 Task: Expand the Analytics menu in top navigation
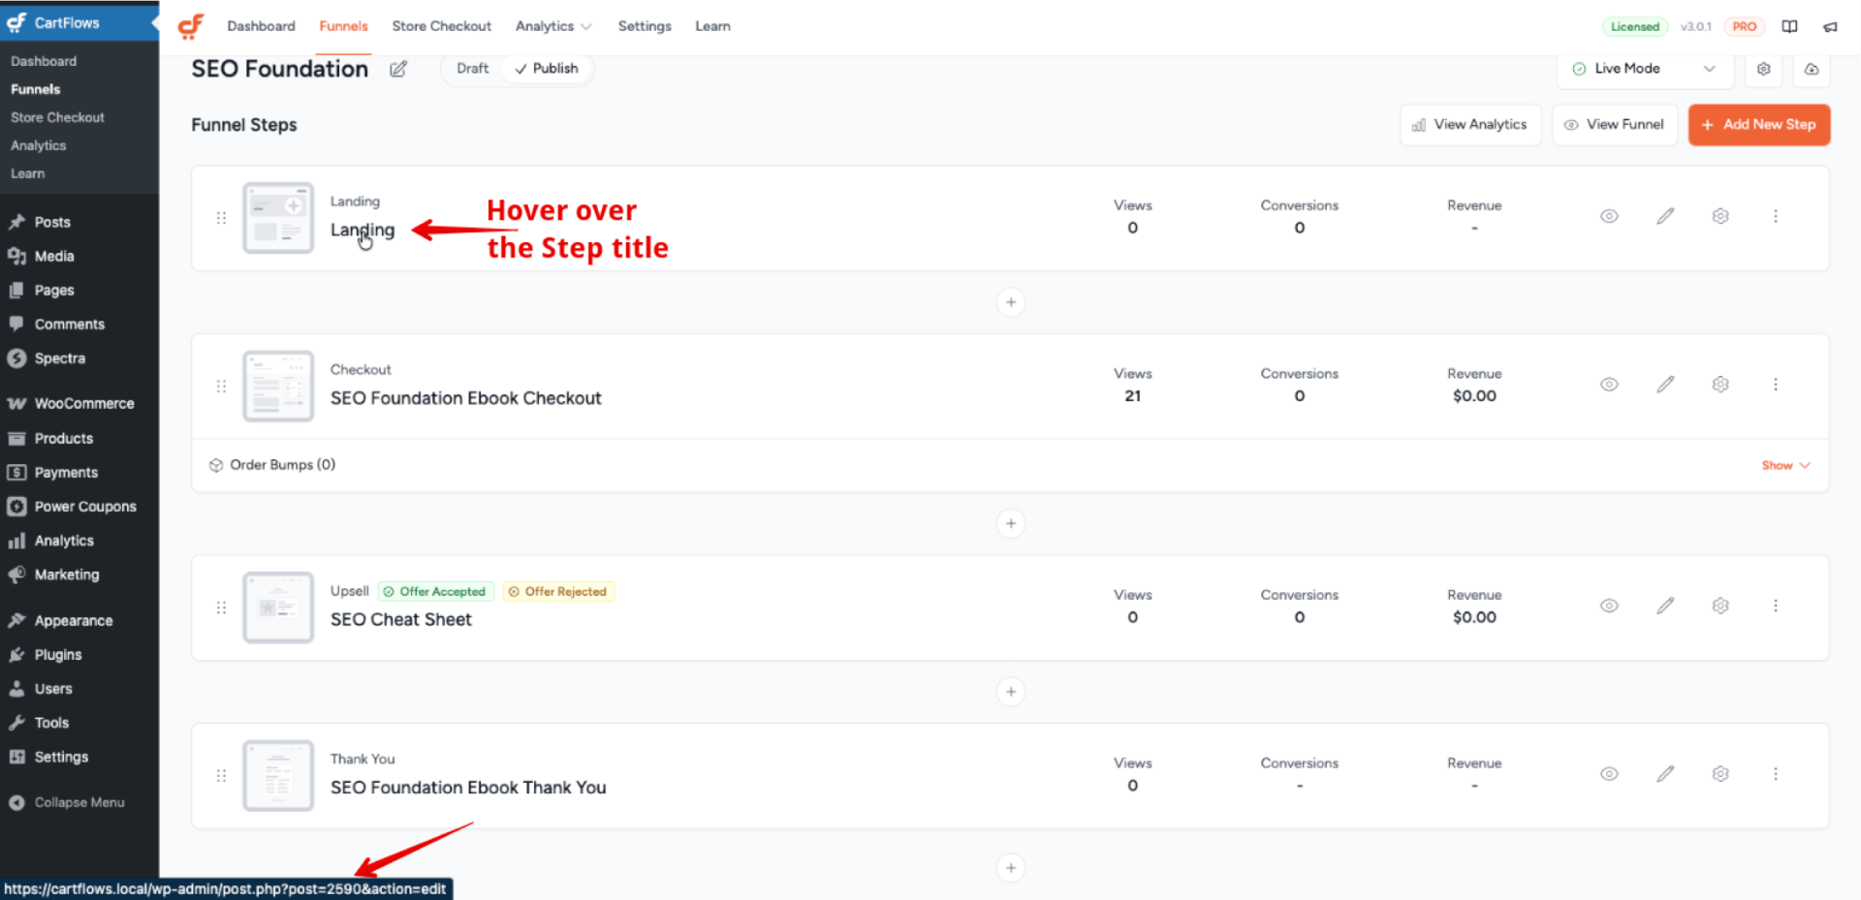(553, 26)
